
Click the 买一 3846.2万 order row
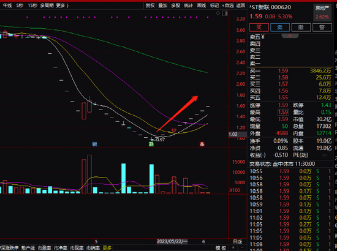pyautogui.click(x=290, y=71)
